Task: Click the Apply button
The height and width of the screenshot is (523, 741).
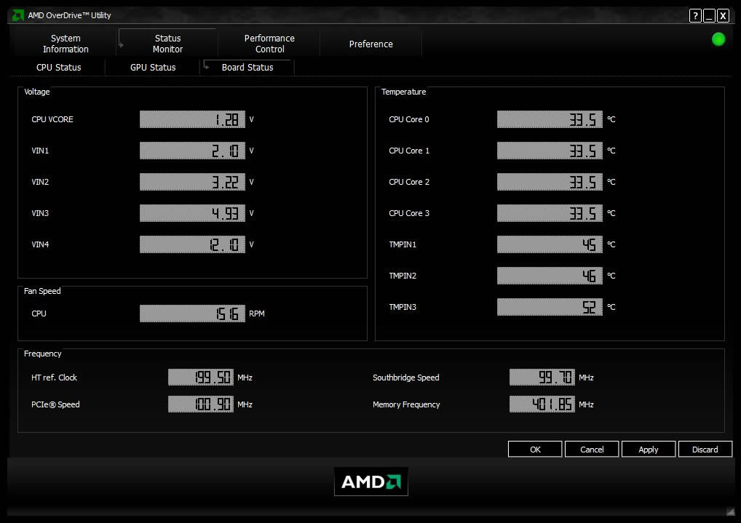Action: pos(649,450)
